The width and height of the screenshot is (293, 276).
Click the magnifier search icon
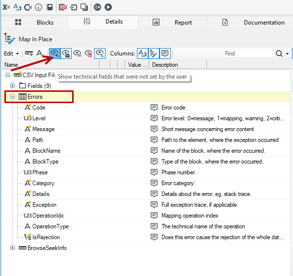[x=279, y=54]
